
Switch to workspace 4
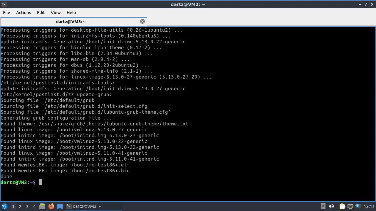[34, 207]
